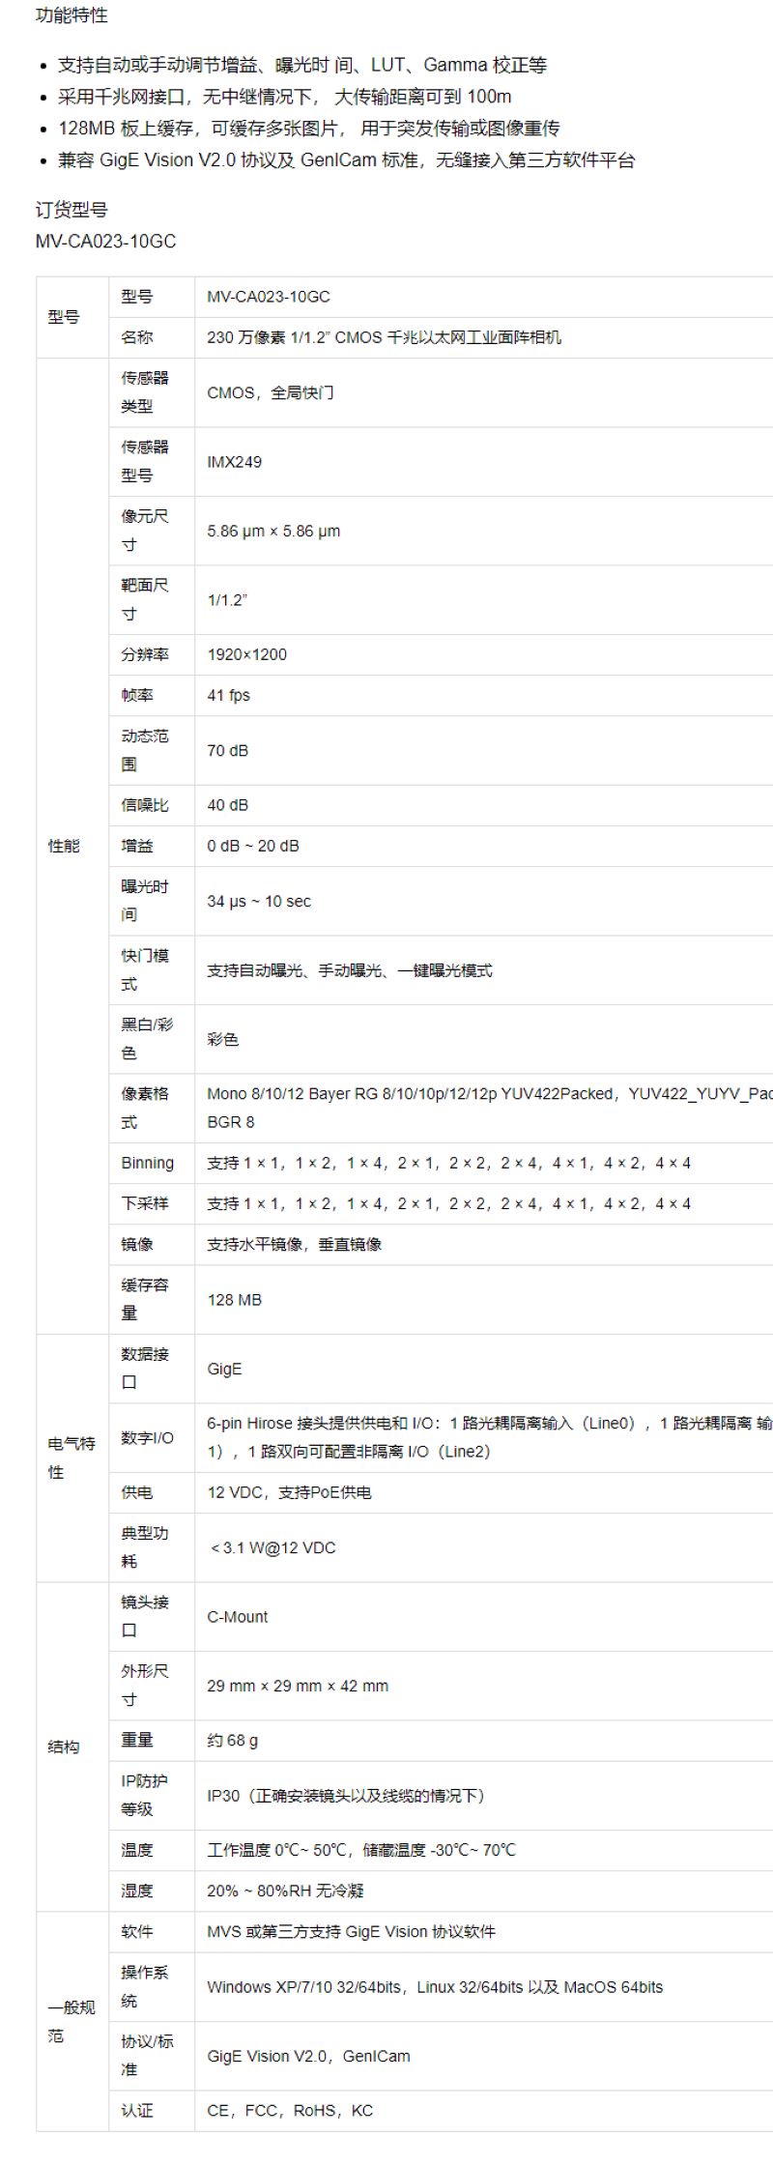Click the power consumption value ＜3.1 W@12 VDC
Viewport: 773px width, 2165px height.
click(x=272, y=1547)
